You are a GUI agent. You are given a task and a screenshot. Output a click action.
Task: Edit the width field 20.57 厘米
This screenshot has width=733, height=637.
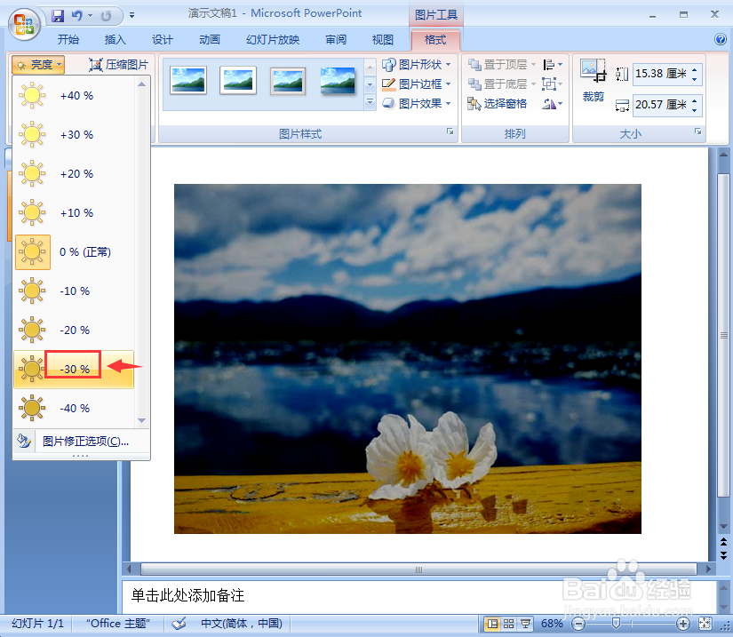pyautogui.click(x=660, y=105)
